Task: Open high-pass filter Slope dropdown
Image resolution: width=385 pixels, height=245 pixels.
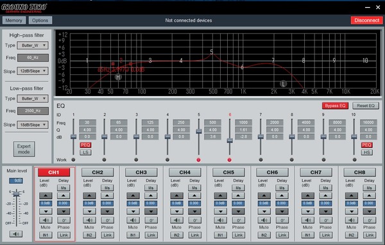Action: pos(33,71)
